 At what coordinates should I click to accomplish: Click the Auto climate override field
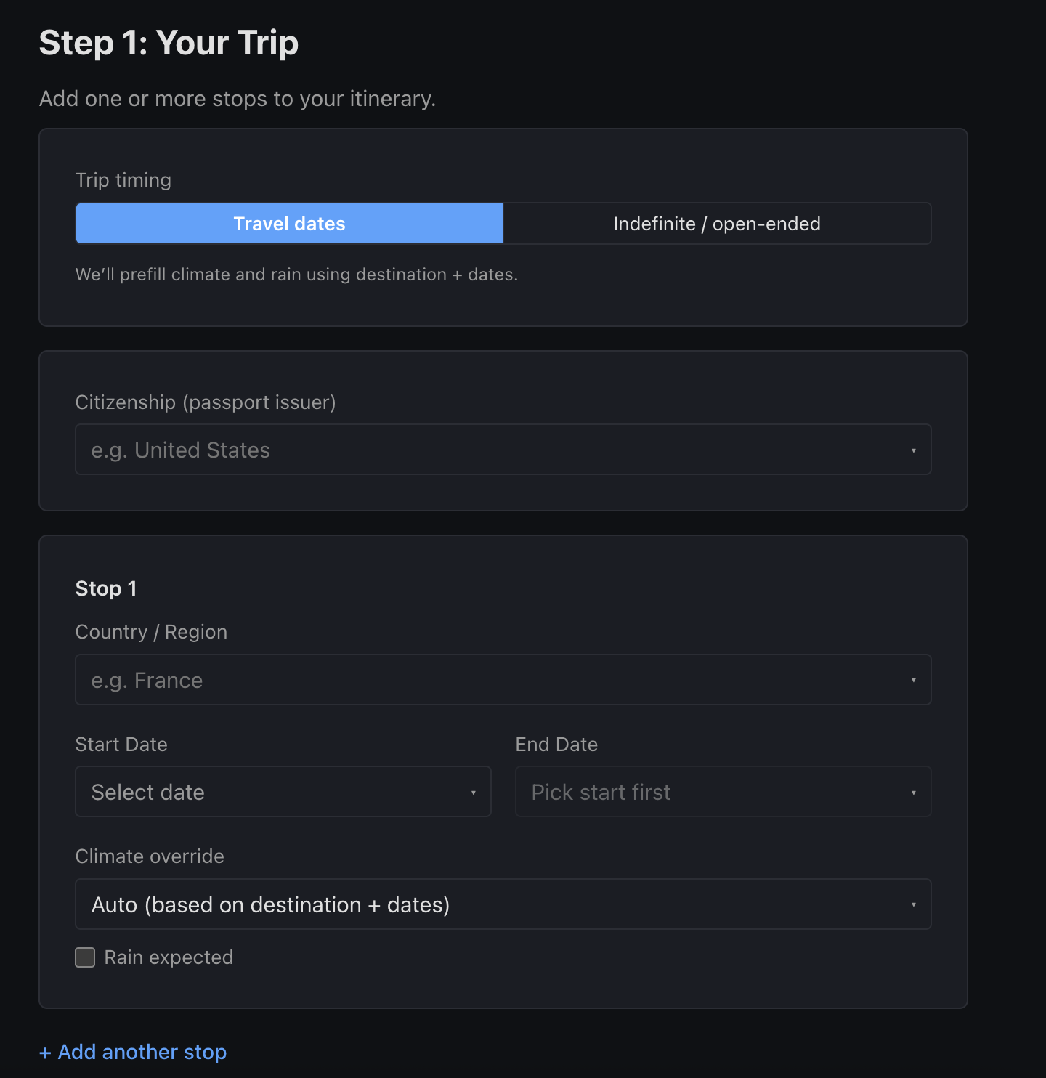point(503,904)
